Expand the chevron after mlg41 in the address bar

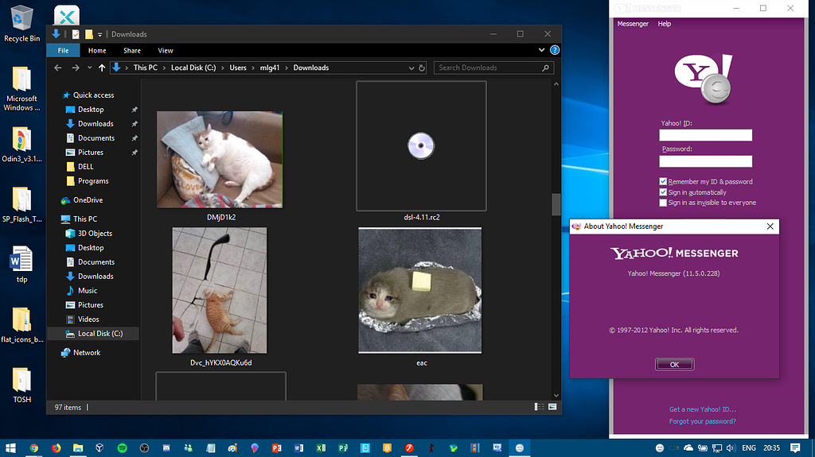click(x=287, y=68)
